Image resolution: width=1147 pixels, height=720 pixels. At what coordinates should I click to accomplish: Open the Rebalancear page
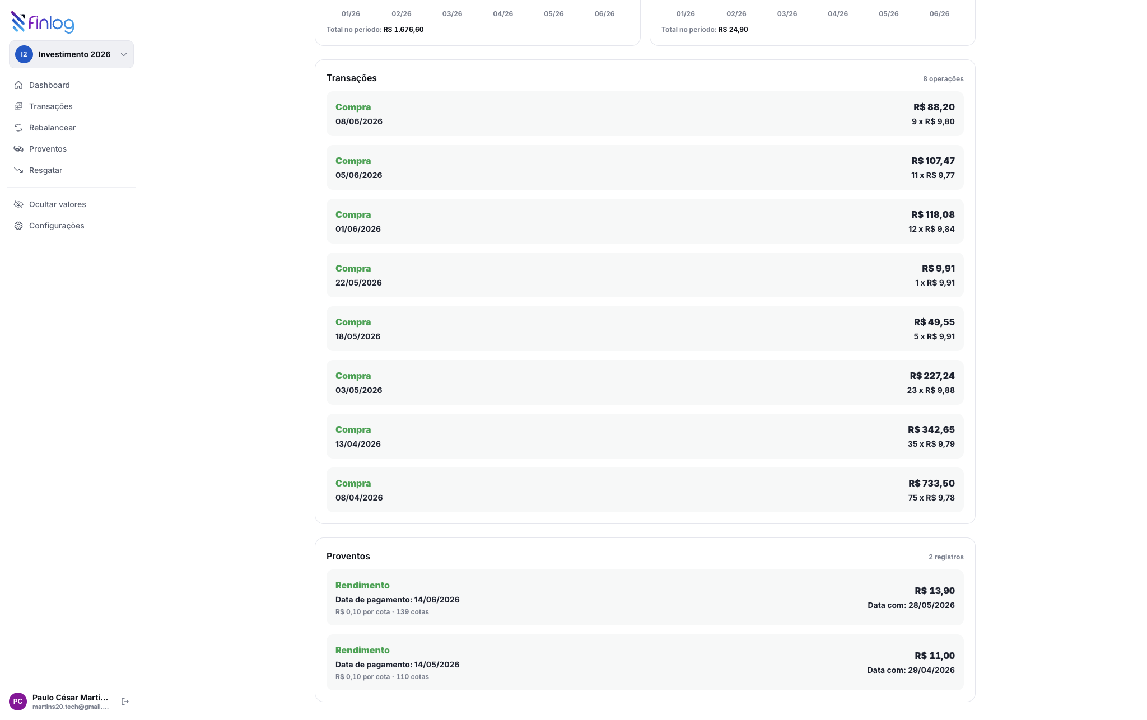71,128
